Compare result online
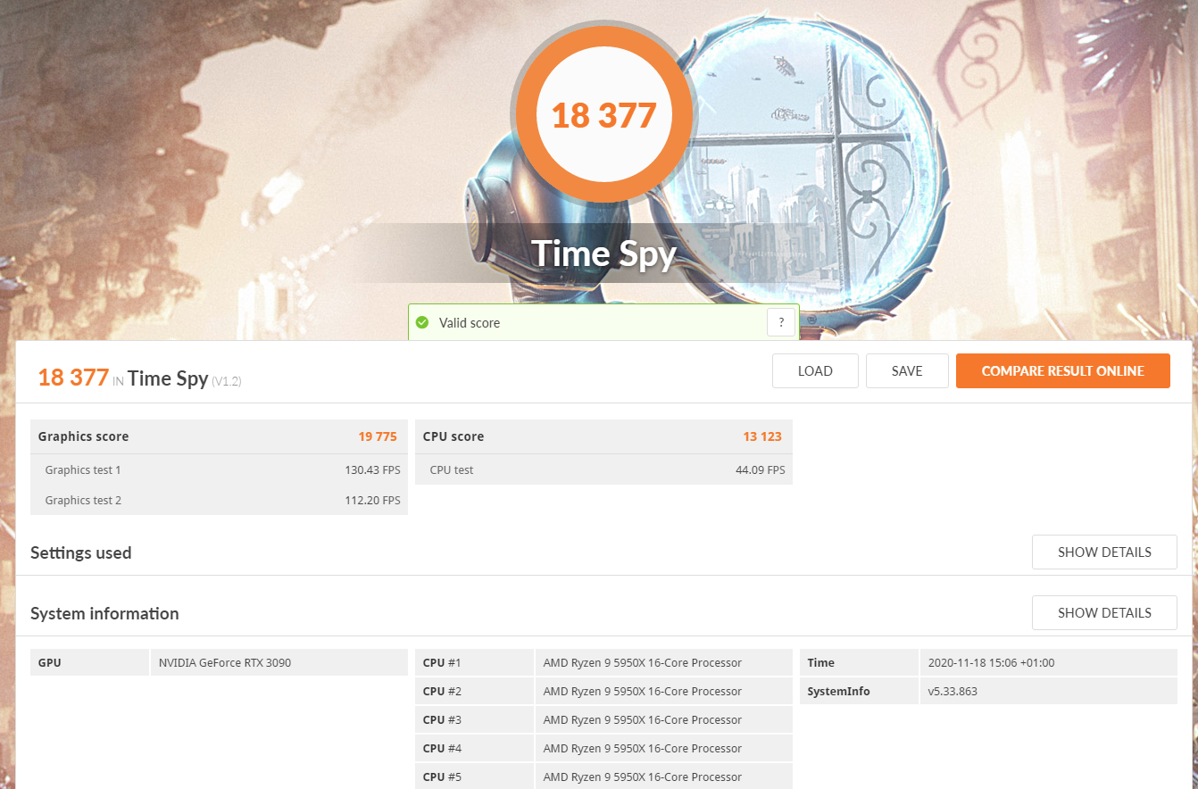This screenshot has width=1198, height=789. point(1062,371)
